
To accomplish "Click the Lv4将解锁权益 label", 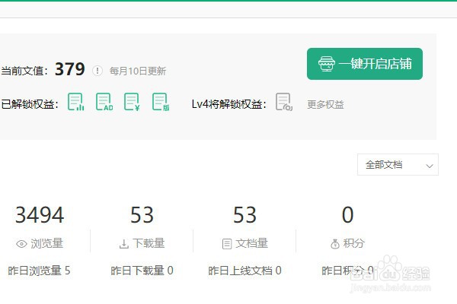I will pos(229,104).
